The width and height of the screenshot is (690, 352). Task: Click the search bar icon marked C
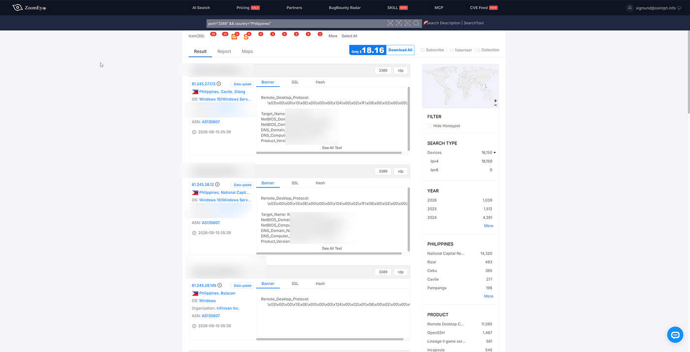pyautogui.click(x=408, y=23)
